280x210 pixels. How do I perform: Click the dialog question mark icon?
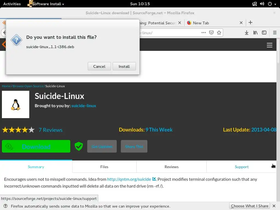pyautogui.click(x=16, y=40)
